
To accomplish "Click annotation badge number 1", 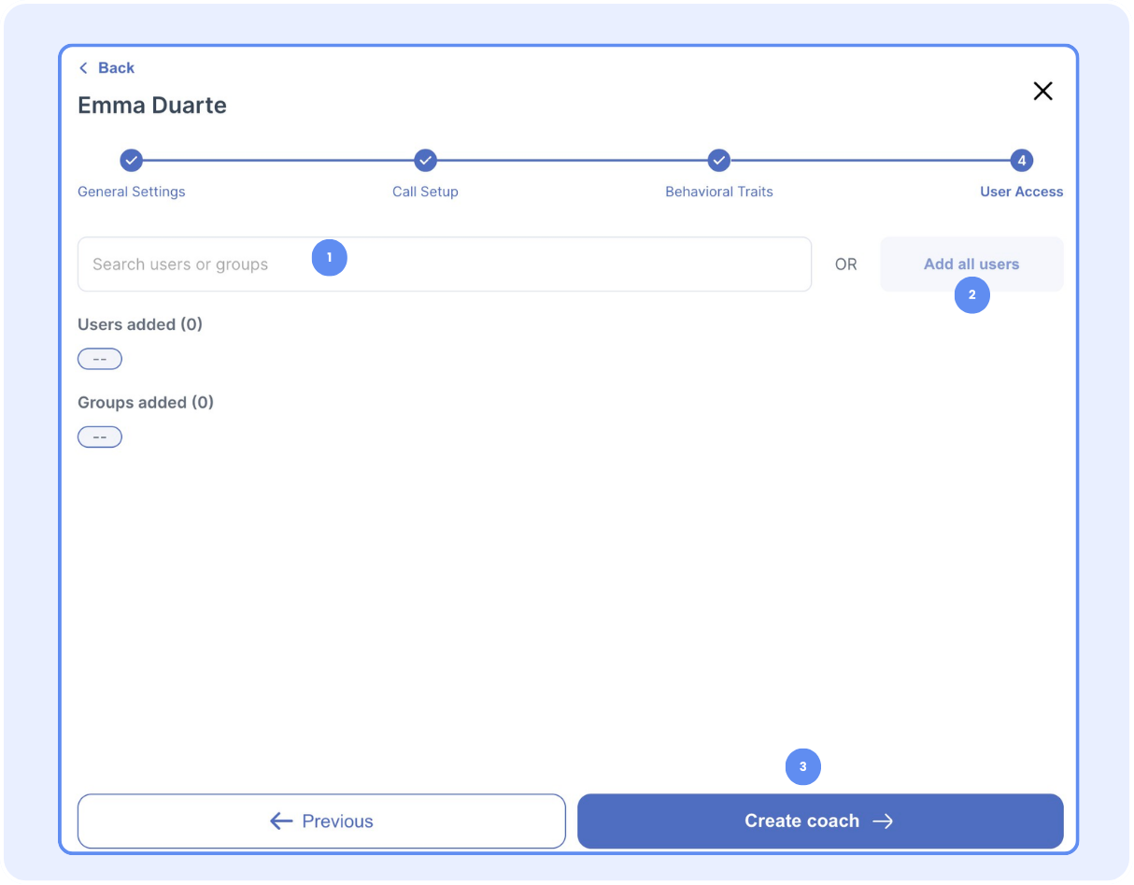I will click(329, 258).
